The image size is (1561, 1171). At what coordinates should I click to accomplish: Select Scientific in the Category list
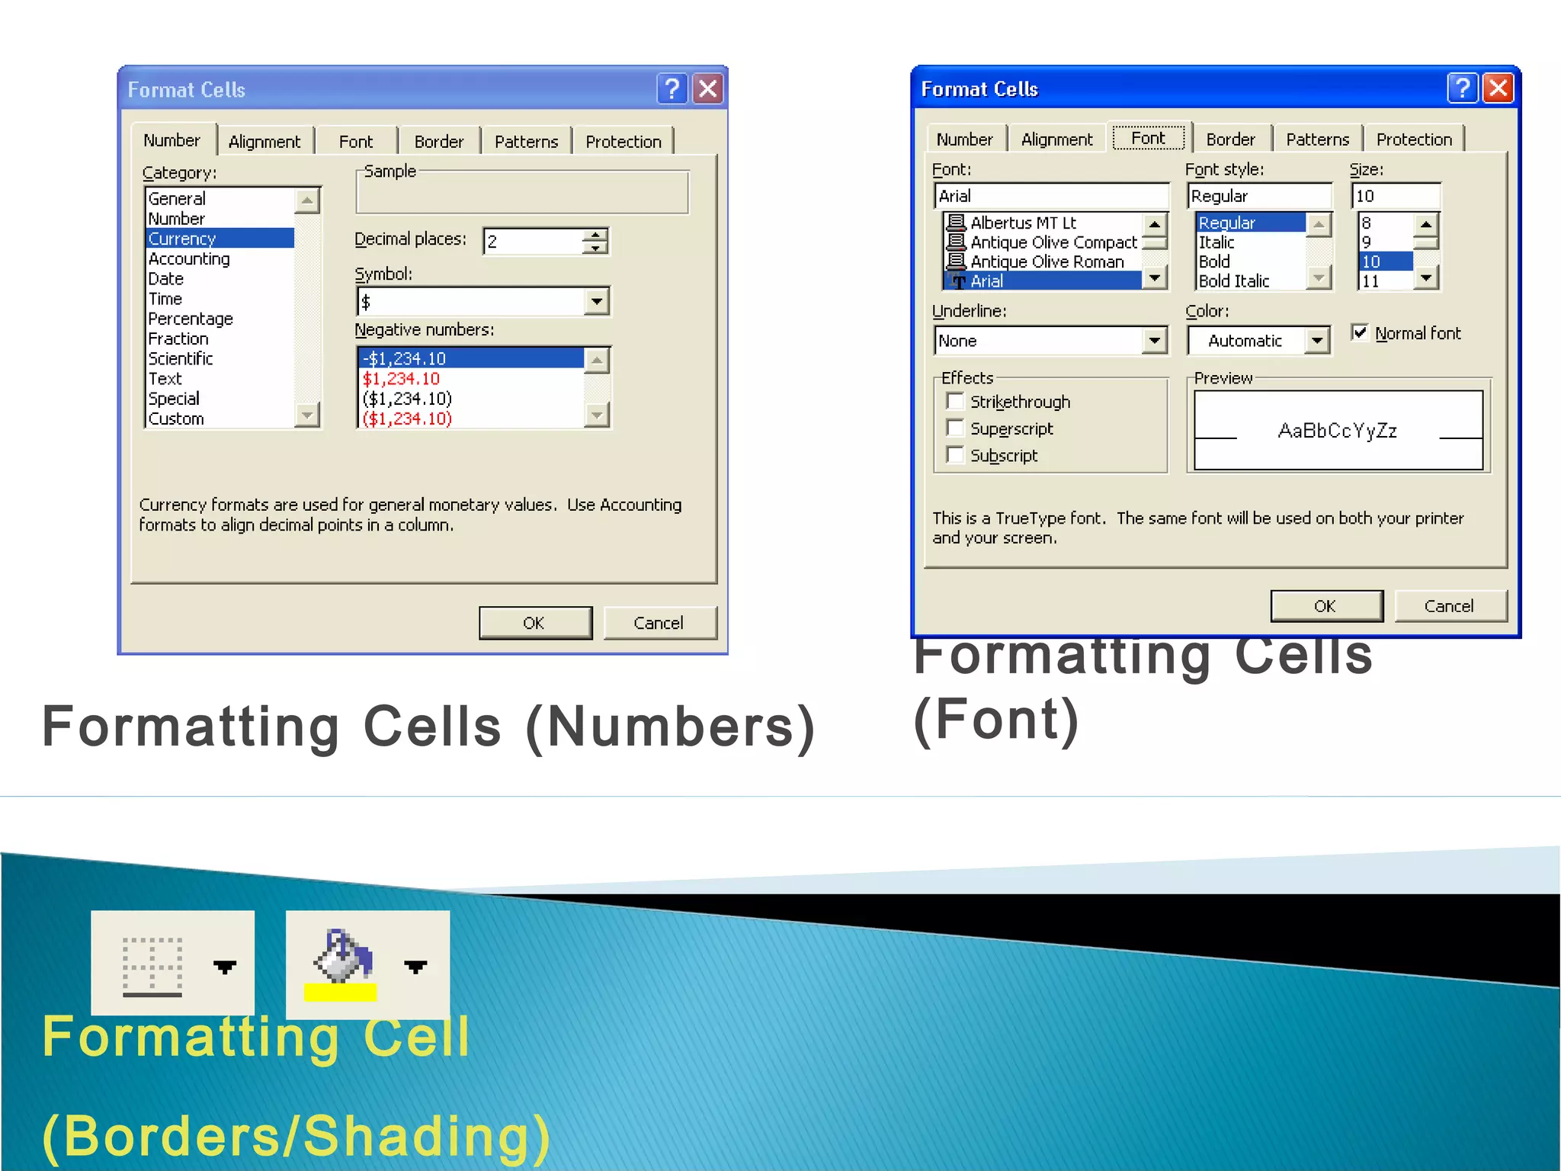click(220, 358)
